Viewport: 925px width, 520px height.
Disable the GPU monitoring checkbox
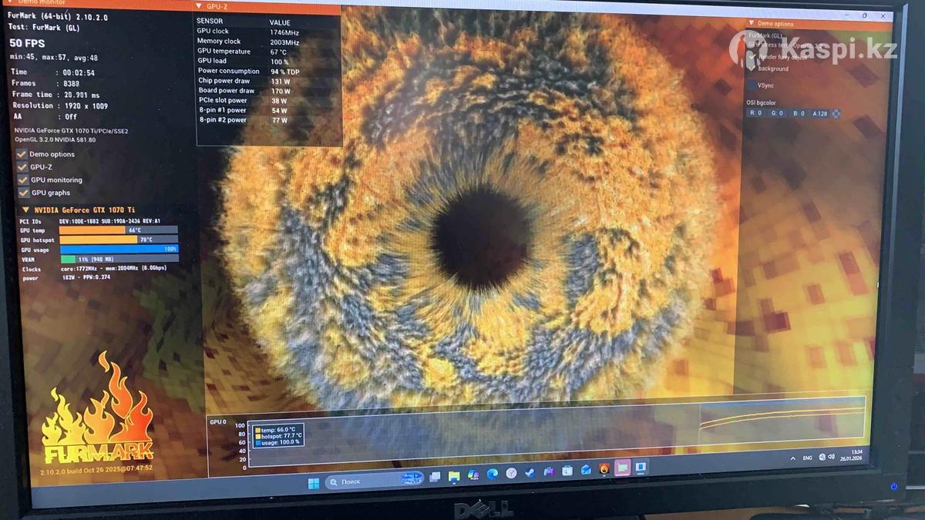click(x=22, y=179)
